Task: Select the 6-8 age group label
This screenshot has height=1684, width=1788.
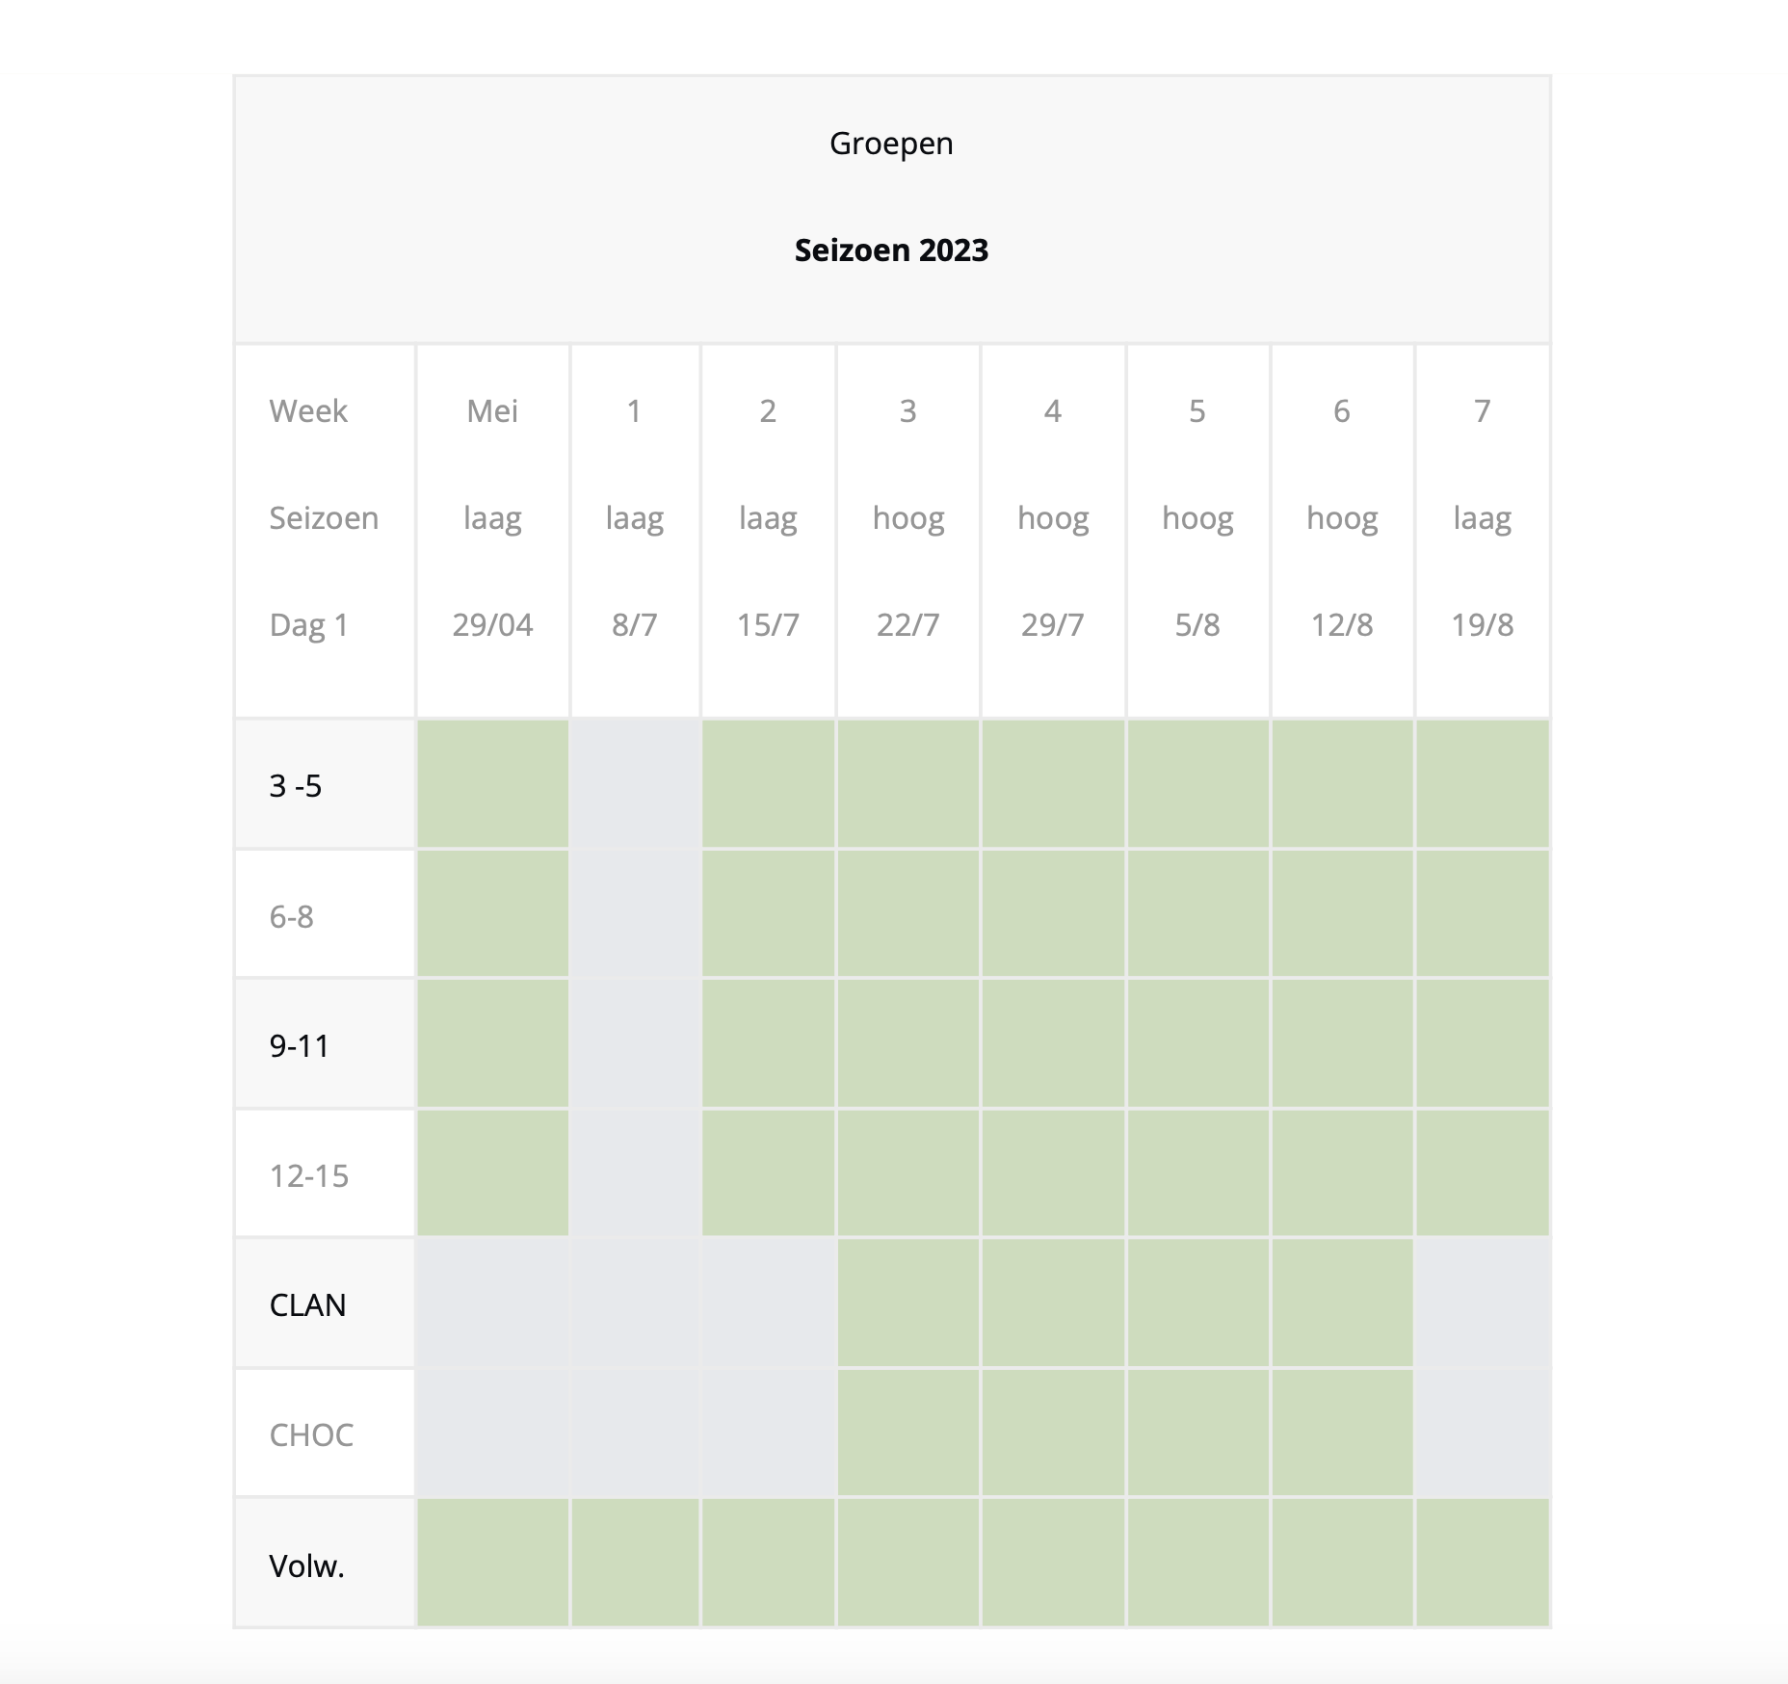Action: click(x=292, y=916)
